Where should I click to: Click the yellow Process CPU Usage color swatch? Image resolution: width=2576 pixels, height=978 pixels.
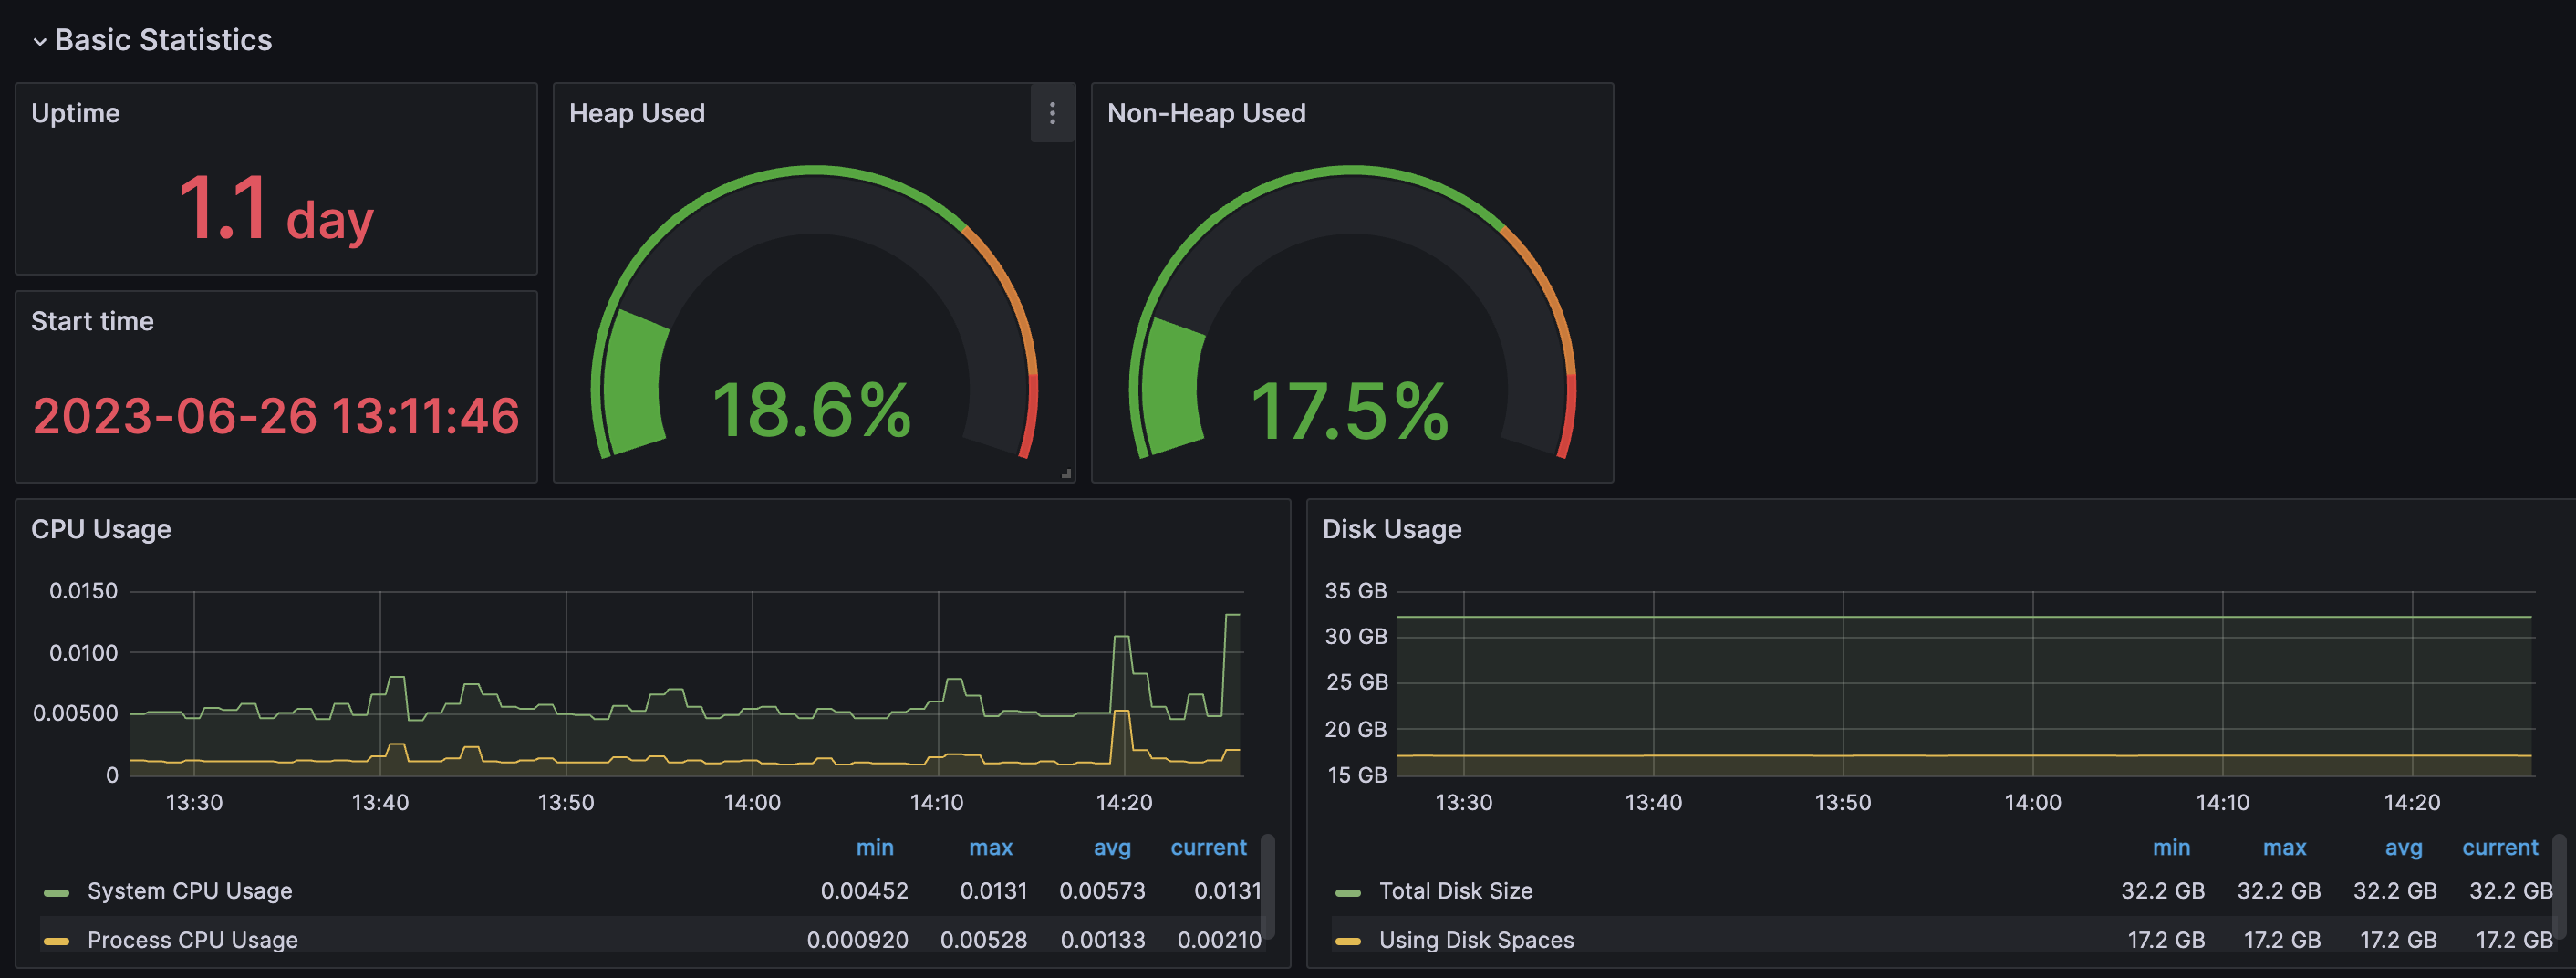(x=57, y=941)
